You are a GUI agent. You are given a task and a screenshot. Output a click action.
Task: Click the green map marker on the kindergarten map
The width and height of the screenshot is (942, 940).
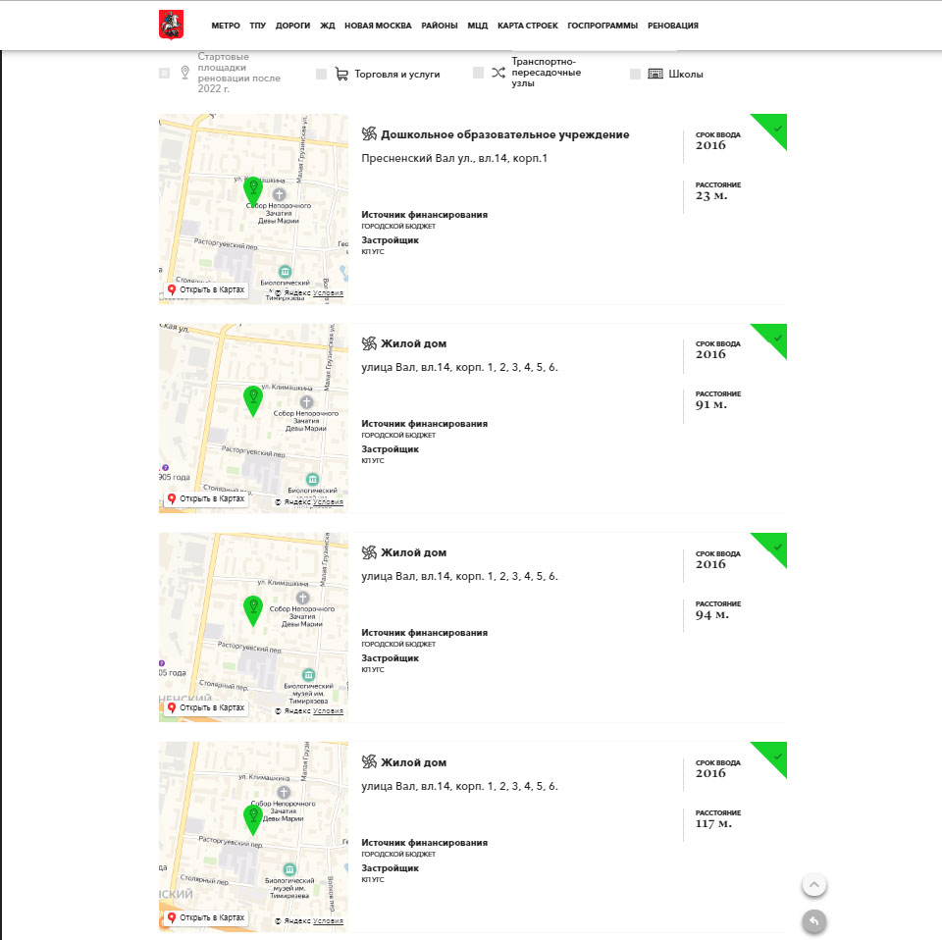tap(252, 188)
